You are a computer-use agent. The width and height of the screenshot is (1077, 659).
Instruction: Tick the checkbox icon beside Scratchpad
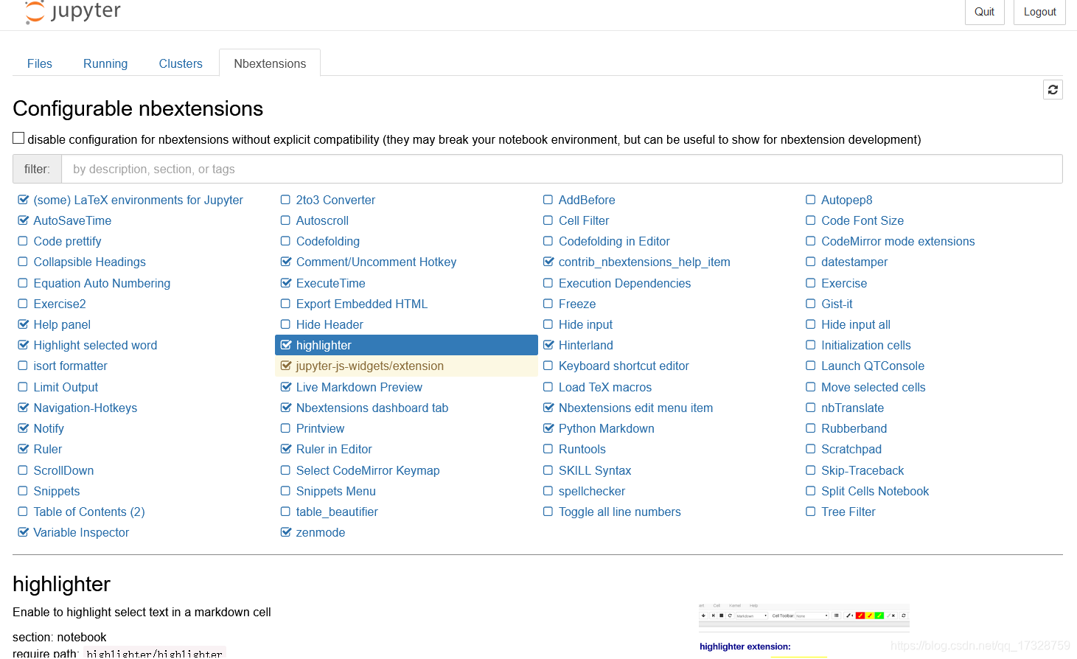click(811, 449)
